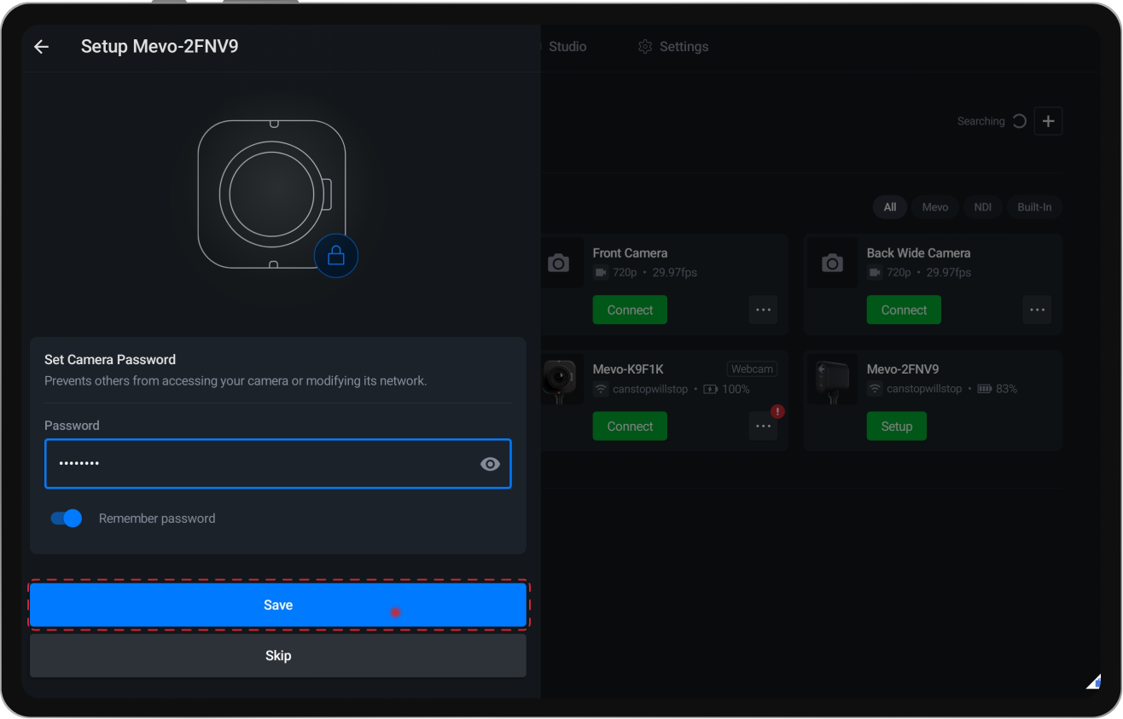Filter cameras by Mevo
Image resolution: width=1123 pixels, height=719 pixels.
(x=935, y=207)
